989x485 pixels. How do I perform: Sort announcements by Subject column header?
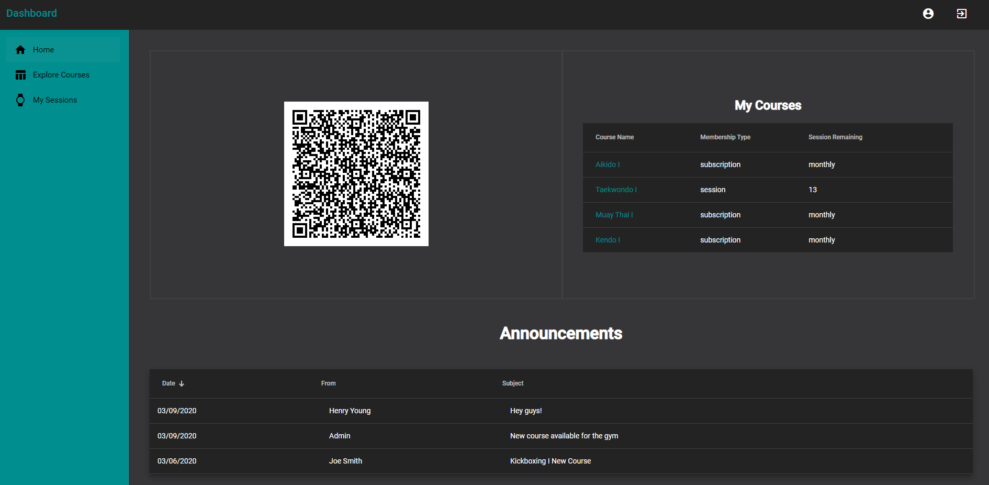(x=512, y=383)
